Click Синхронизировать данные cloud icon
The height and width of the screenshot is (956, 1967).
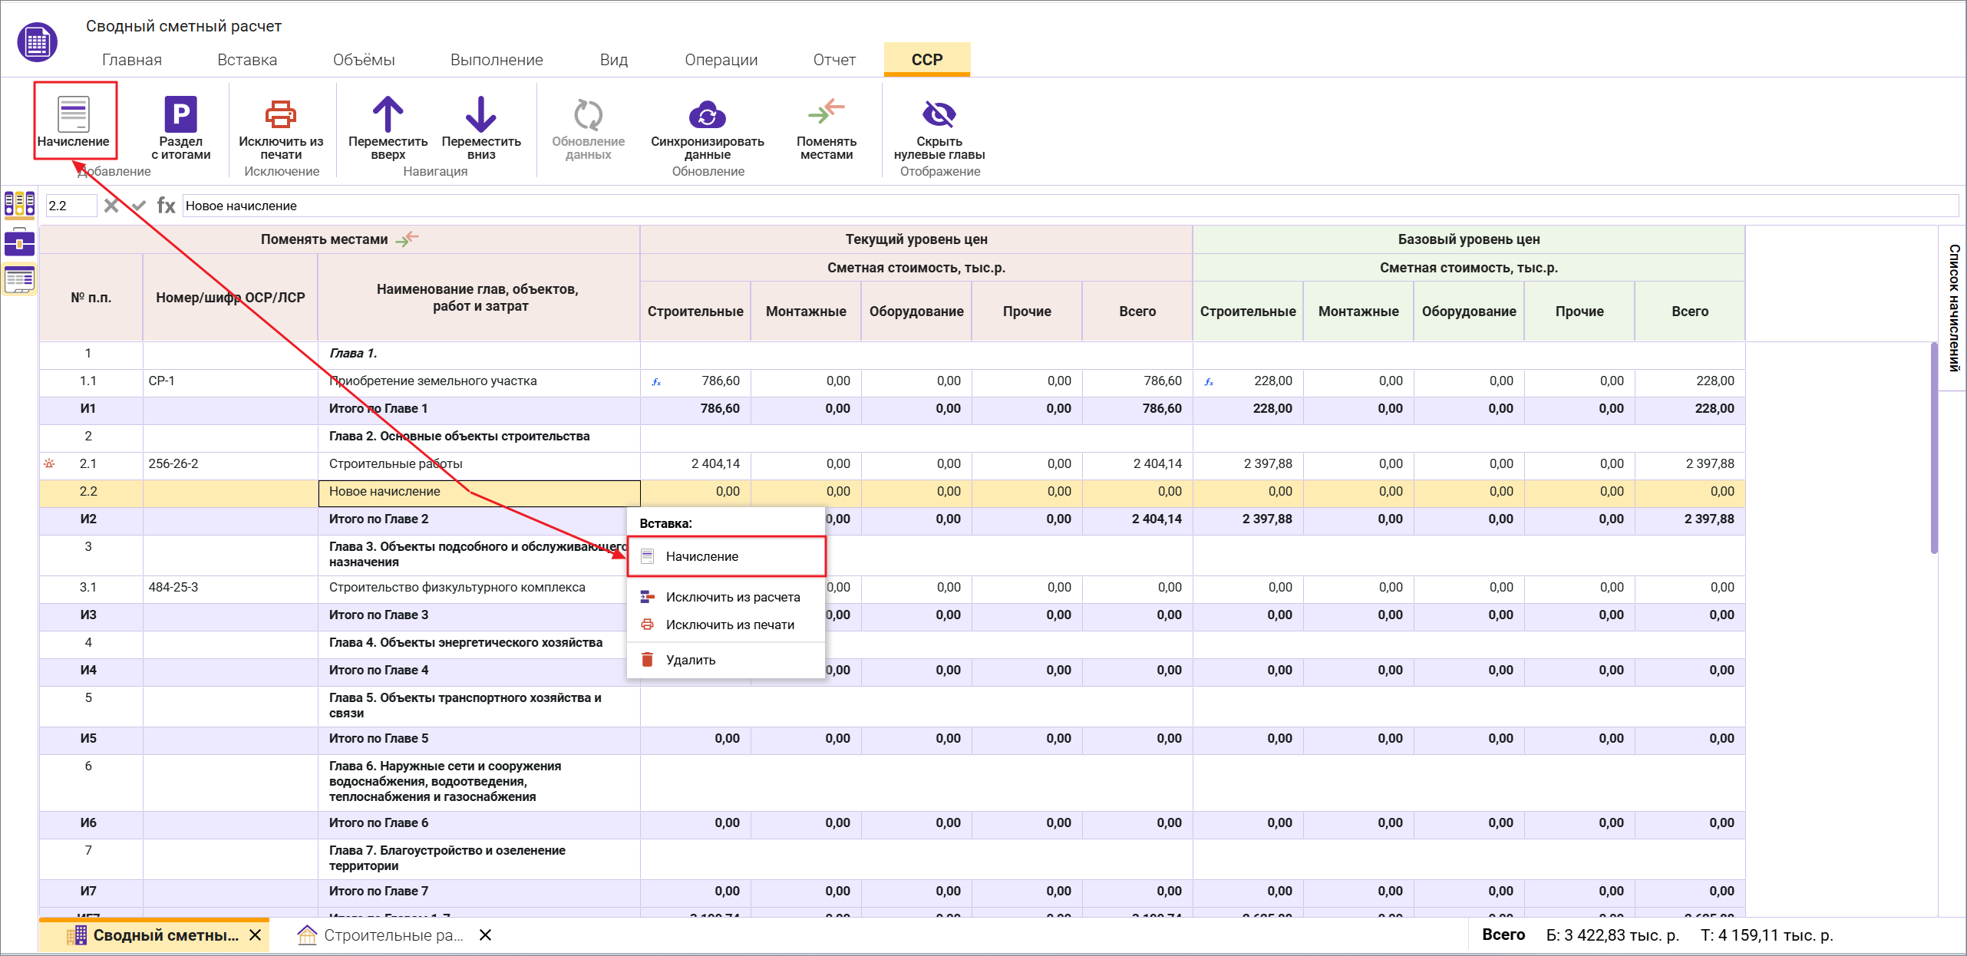pos(707,115)
